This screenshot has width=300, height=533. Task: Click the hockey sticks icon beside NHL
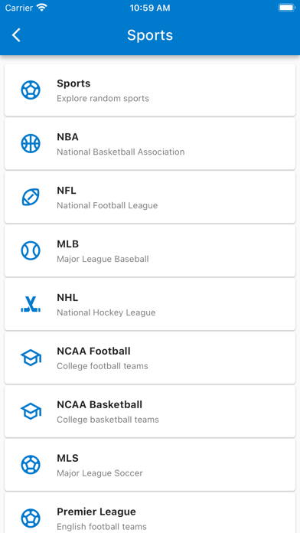coord(31,304)
